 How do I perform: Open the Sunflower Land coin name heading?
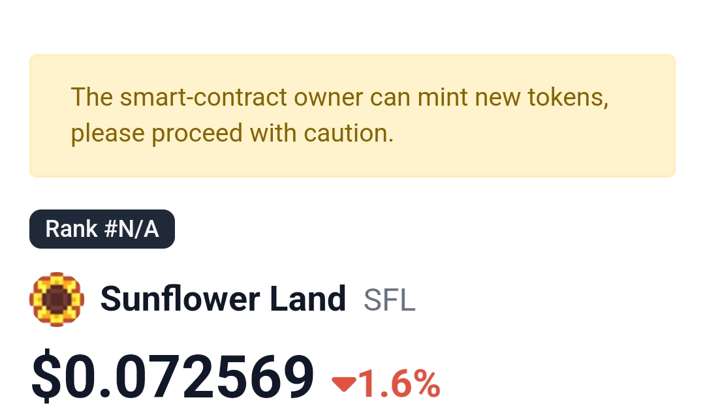point(223,298)
